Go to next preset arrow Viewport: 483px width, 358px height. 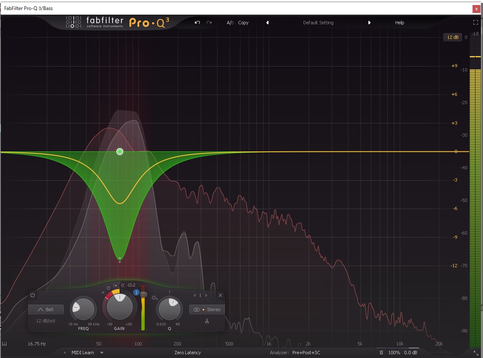click(369, 23)
